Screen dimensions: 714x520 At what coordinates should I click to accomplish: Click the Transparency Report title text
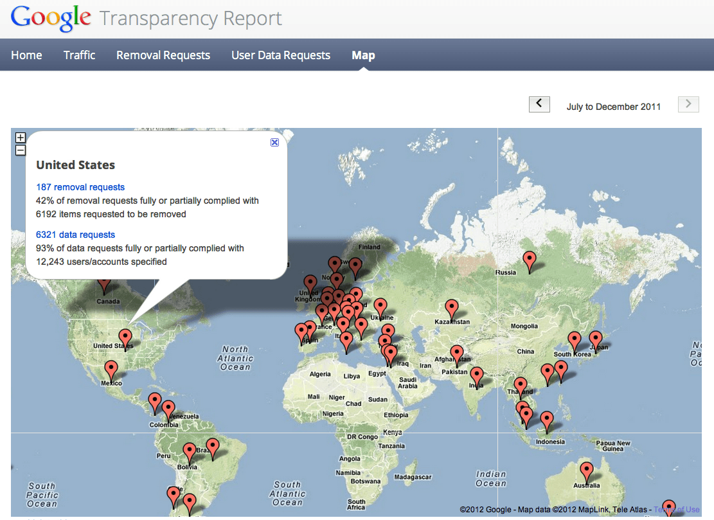click(x=190, y=19)
